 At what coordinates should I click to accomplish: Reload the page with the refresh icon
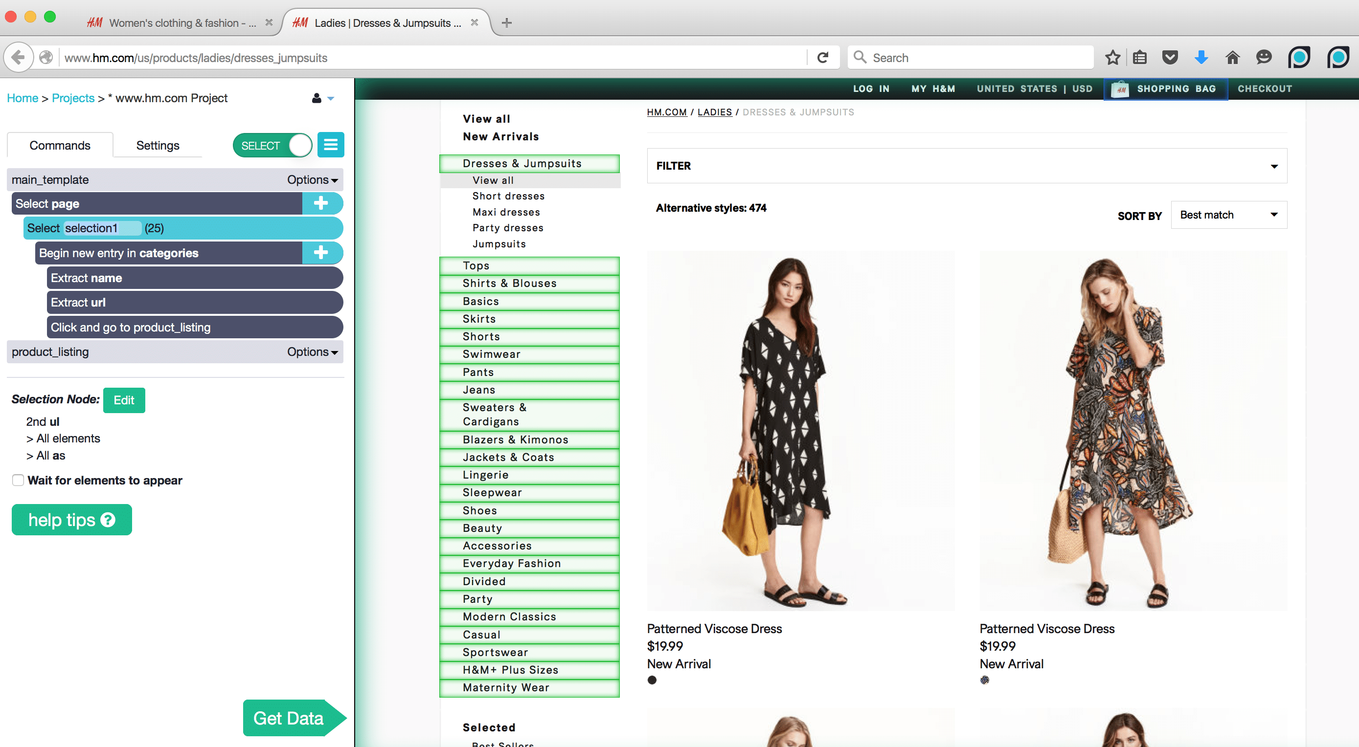tap(823, 57)
